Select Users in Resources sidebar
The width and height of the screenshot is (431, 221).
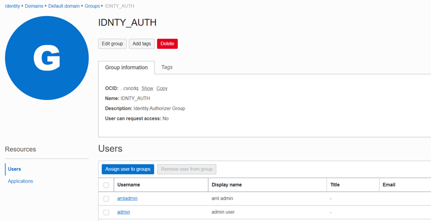14,169
